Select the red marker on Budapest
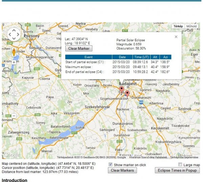Viewport: 203px width, 182px height. [x=122, y=89]
